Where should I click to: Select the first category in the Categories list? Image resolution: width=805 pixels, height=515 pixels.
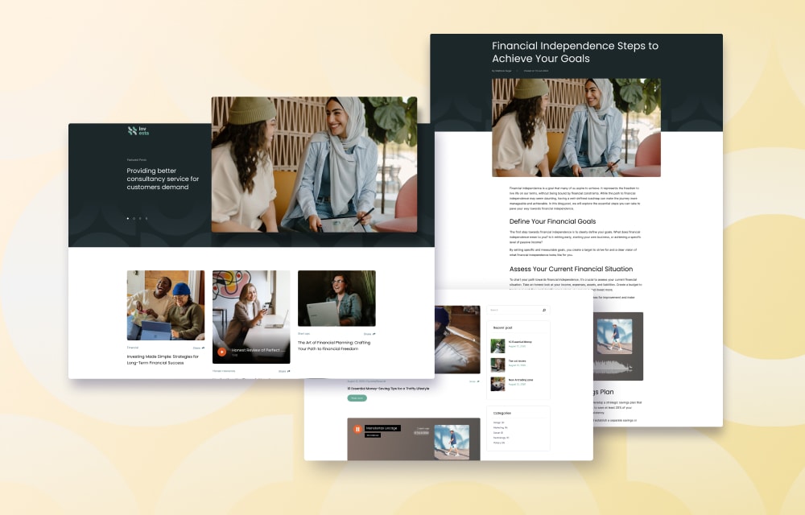coord(499,422)
